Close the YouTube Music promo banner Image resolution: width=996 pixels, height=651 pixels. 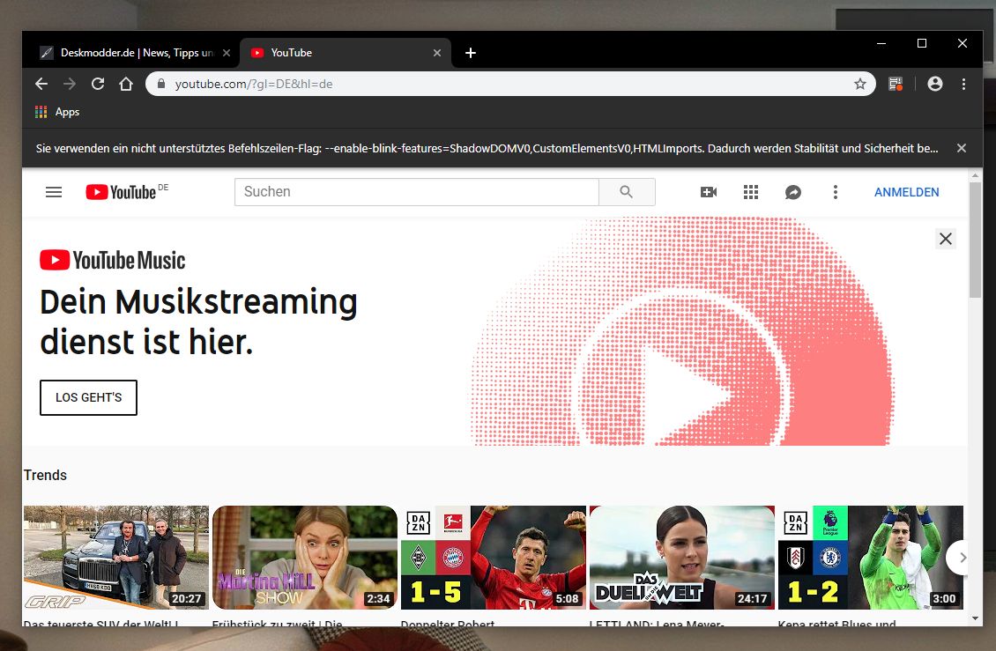point(946,239)
